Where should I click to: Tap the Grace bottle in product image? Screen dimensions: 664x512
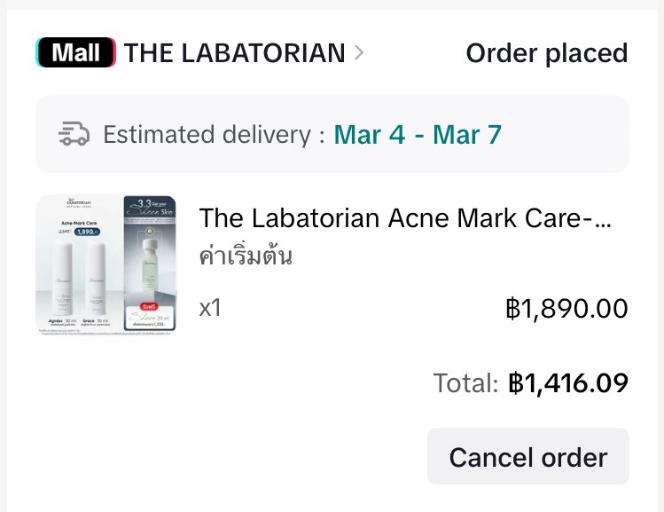[96, 278]
